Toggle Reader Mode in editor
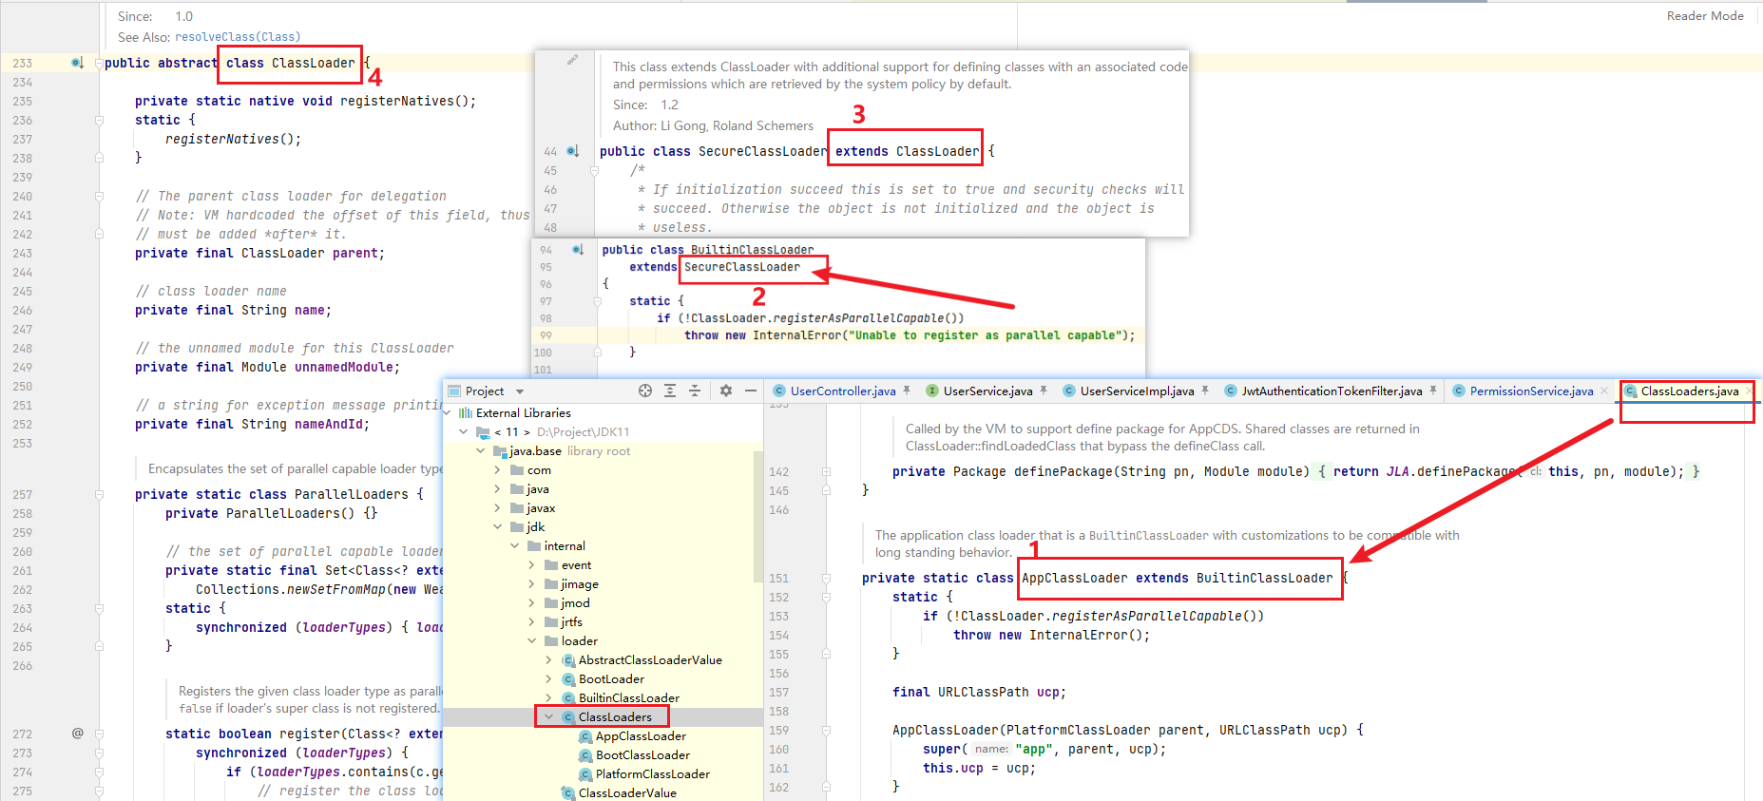1763x801 pixels. [x=1705, y=16]
